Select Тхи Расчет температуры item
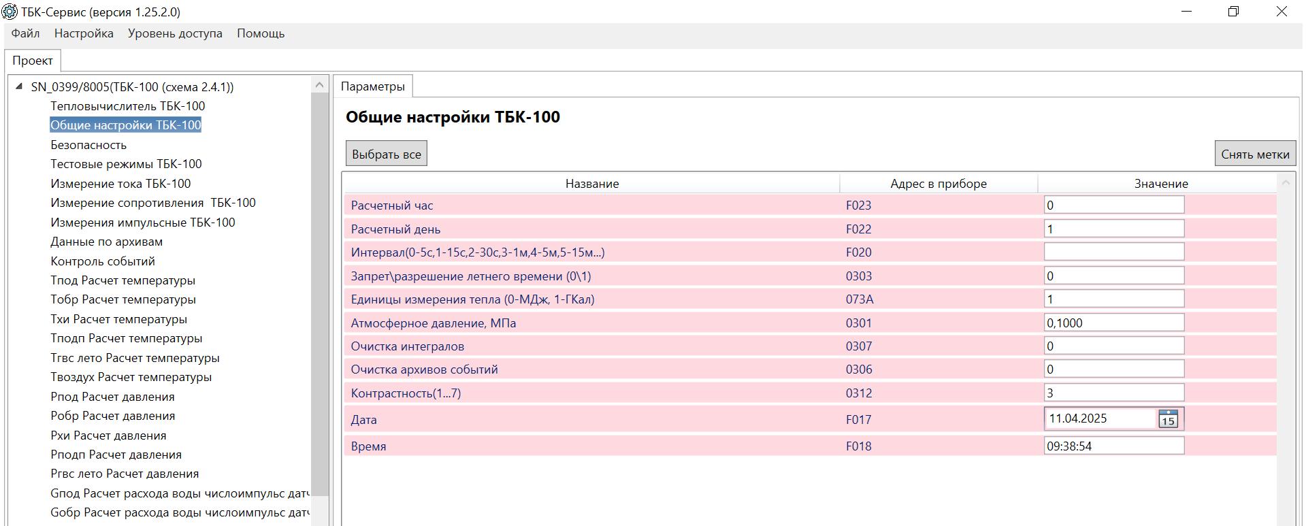The width and height of the screenshot is (1306, 526). tap(118, 319)
